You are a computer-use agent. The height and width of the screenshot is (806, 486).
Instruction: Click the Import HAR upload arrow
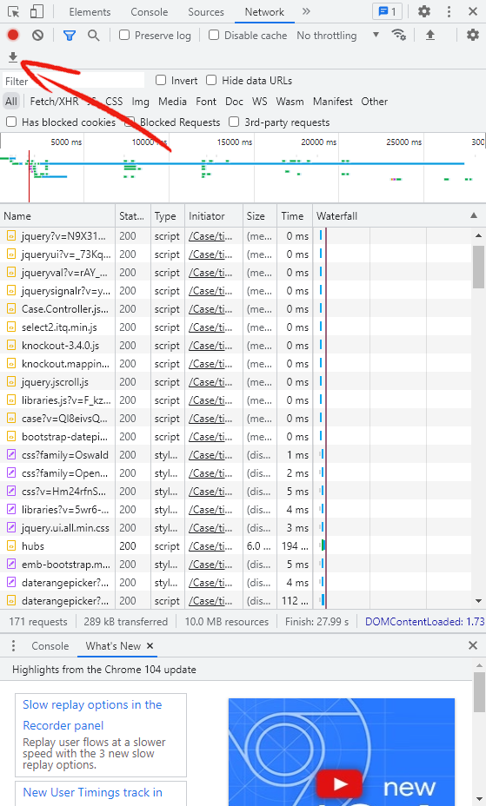pyautogui.click(x=430, y=35)
